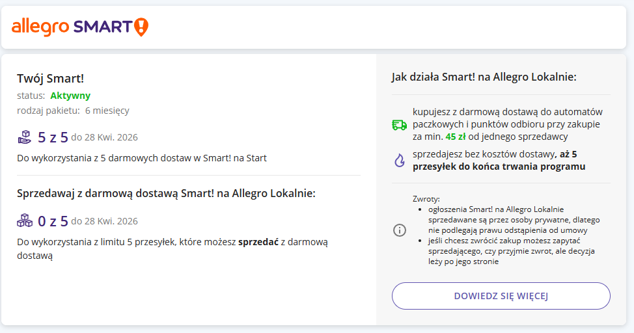Click the Twój Smart! heading

coord(50,79)
